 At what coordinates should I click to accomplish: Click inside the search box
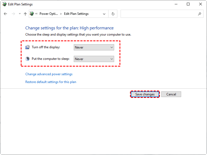[159, 14]
